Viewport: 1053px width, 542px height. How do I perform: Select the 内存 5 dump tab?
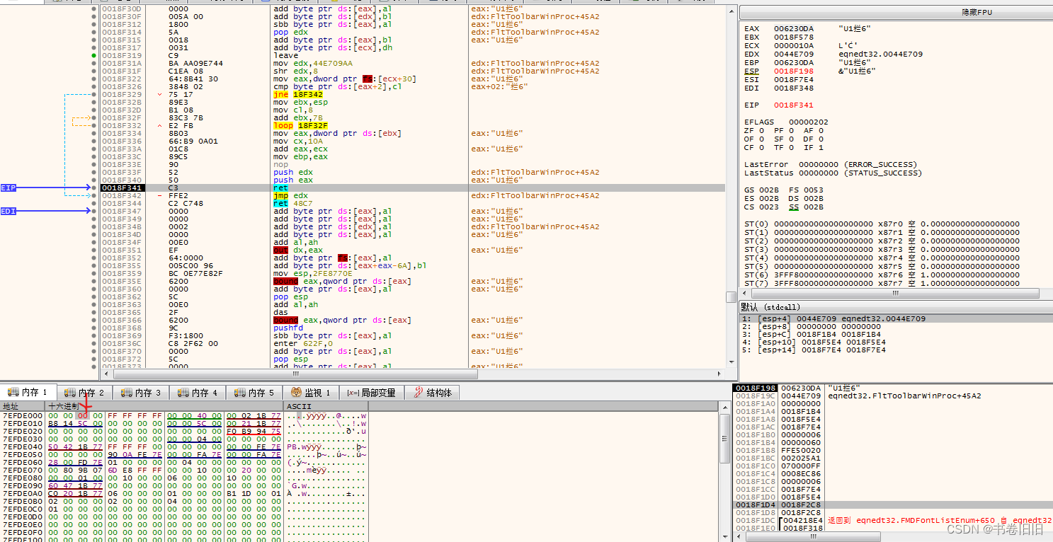click(x=254, y=393)
